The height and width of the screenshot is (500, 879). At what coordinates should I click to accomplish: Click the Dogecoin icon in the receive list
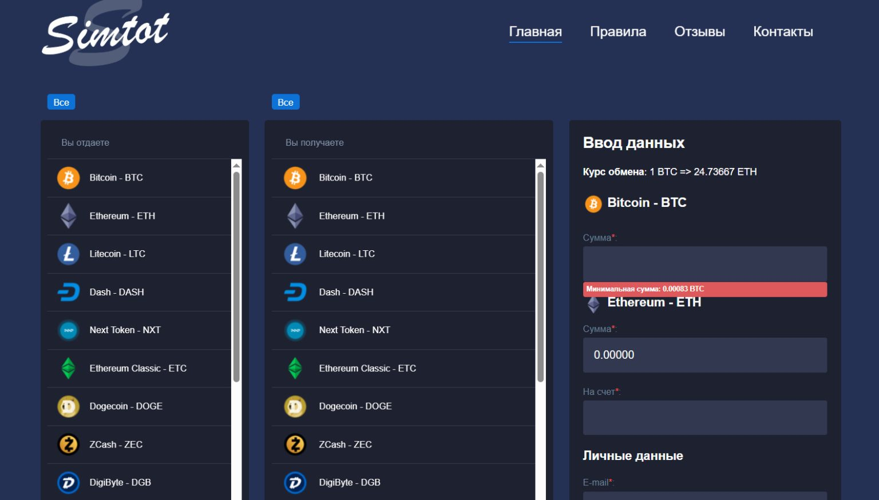[x=295, y=406]
